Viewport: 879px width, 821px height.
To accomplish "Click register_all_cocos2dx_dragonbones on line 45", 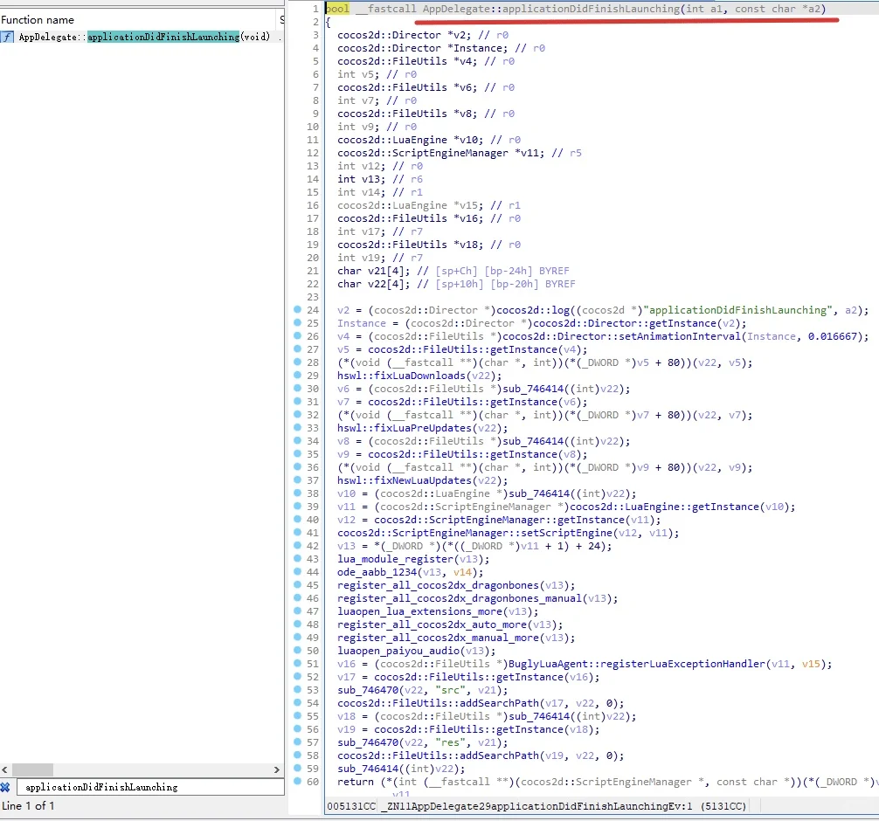I will (438, 585).
